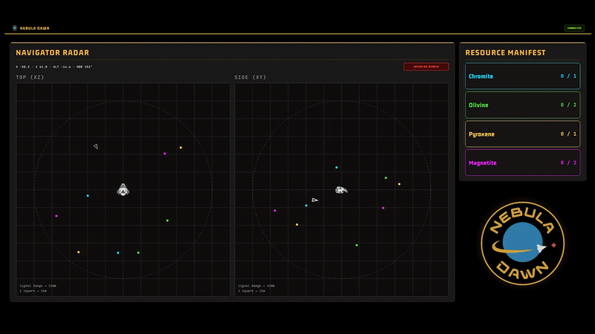Viewport: 595px width, 334px height.
Task: Click the triangle debris marker in side radar
Action: [315, 200]
